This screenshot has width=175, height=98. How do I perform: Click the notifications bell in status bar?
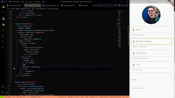coord(127,97)
